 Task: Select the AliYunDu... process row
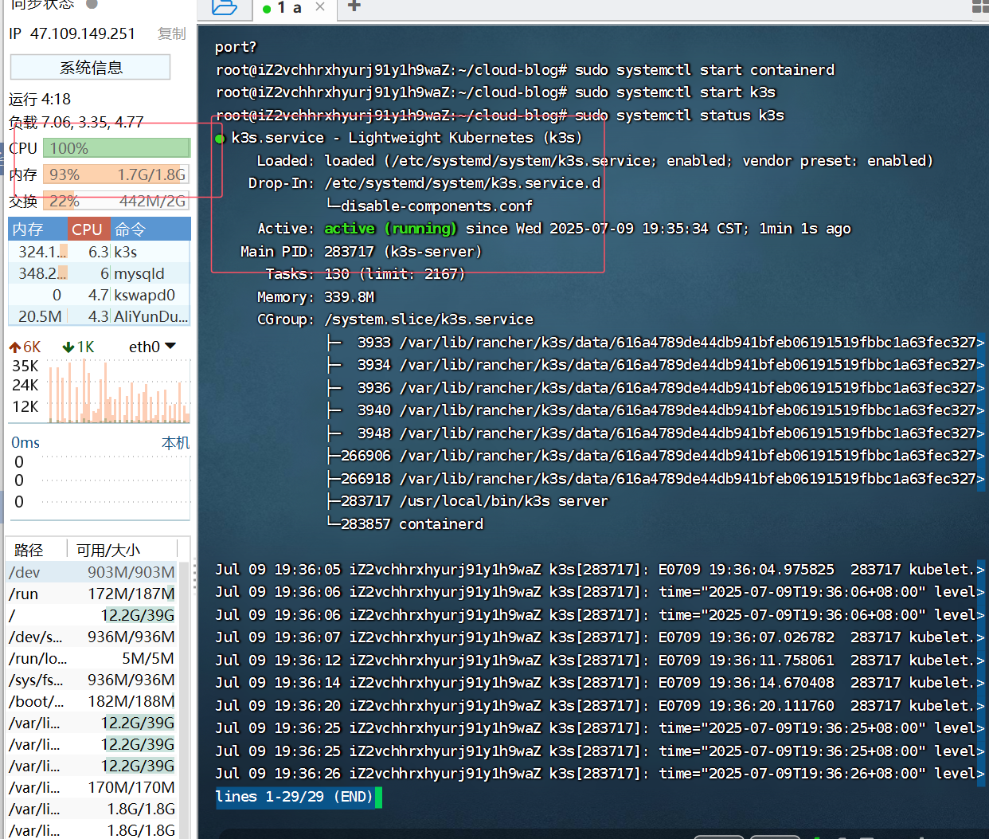point(100,316)
